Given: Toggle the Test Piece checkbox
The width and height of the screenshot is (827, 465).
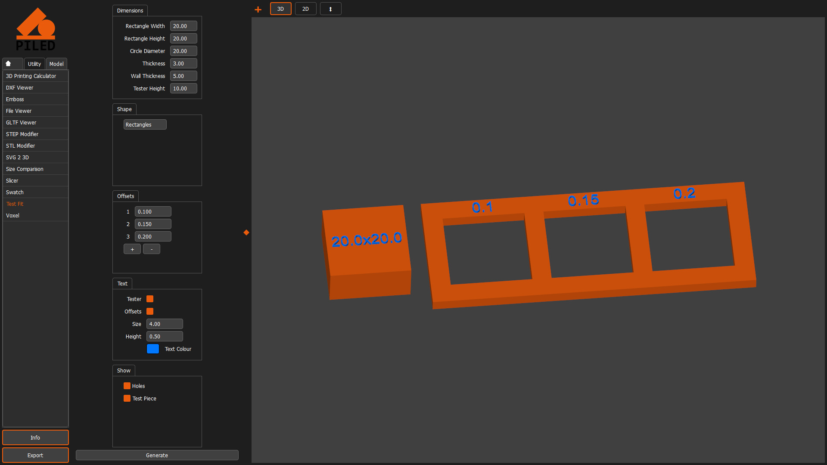Looking at the screenshot, I should 127,398.
